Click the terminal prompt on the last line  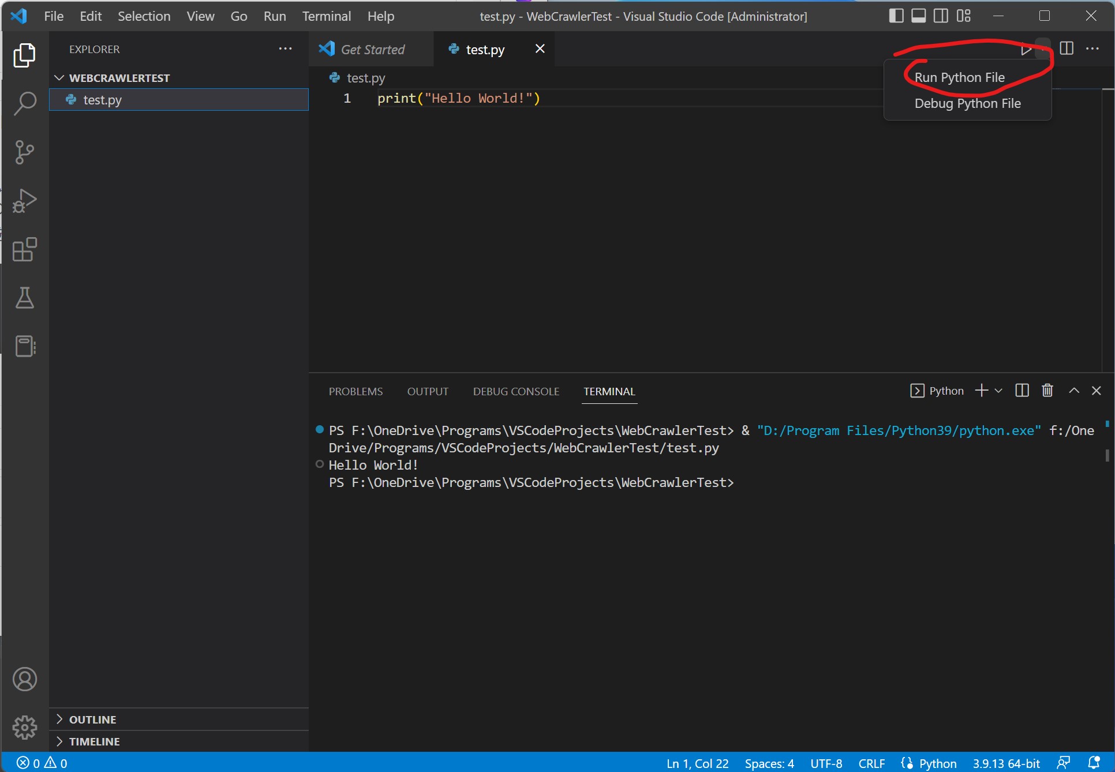531,482
